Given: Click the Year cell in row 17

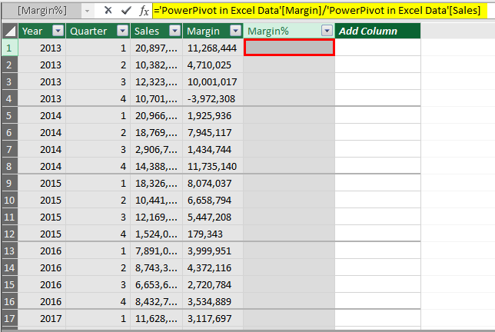Looking at the screenshot, I should click(x=42, y=319).
